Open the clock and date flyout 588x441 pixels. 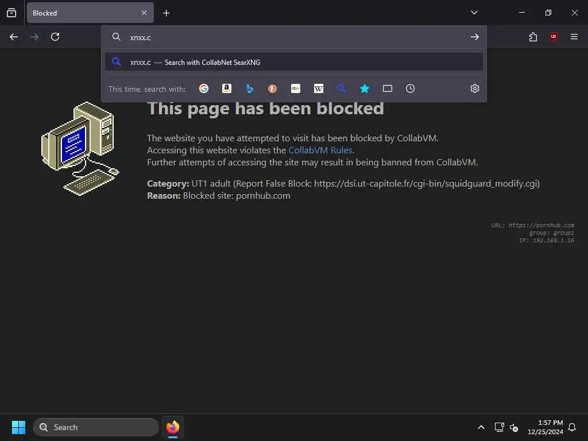tap(546, 427)
